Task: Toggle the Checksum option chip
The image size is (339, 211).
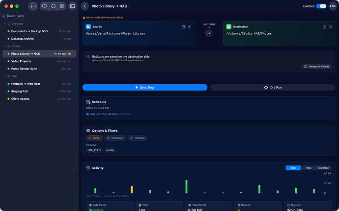Action: [115, 138]
